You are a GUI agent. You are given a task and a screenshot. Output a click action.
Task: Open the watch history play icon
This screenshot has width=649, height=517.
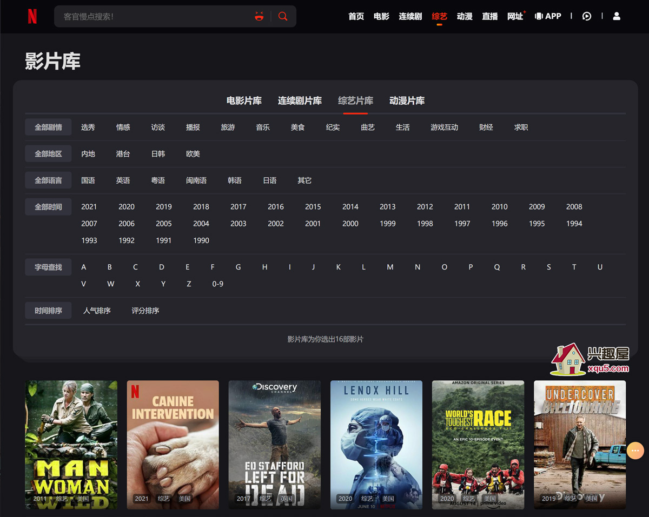tap(587, 16)
